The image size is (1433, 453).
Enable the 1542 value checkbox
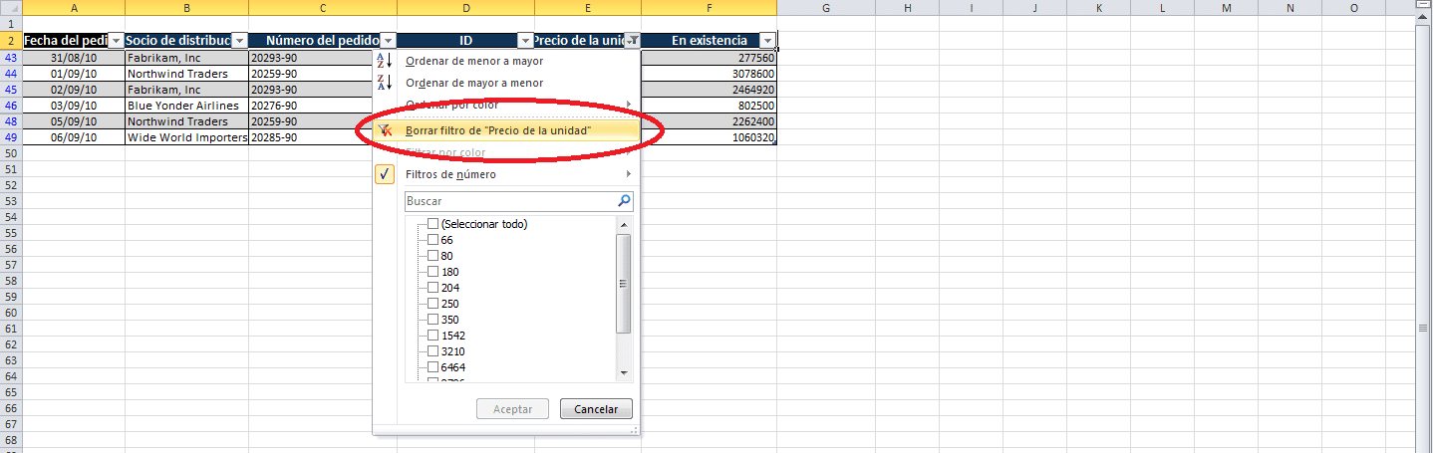click(x=432, y=336)
